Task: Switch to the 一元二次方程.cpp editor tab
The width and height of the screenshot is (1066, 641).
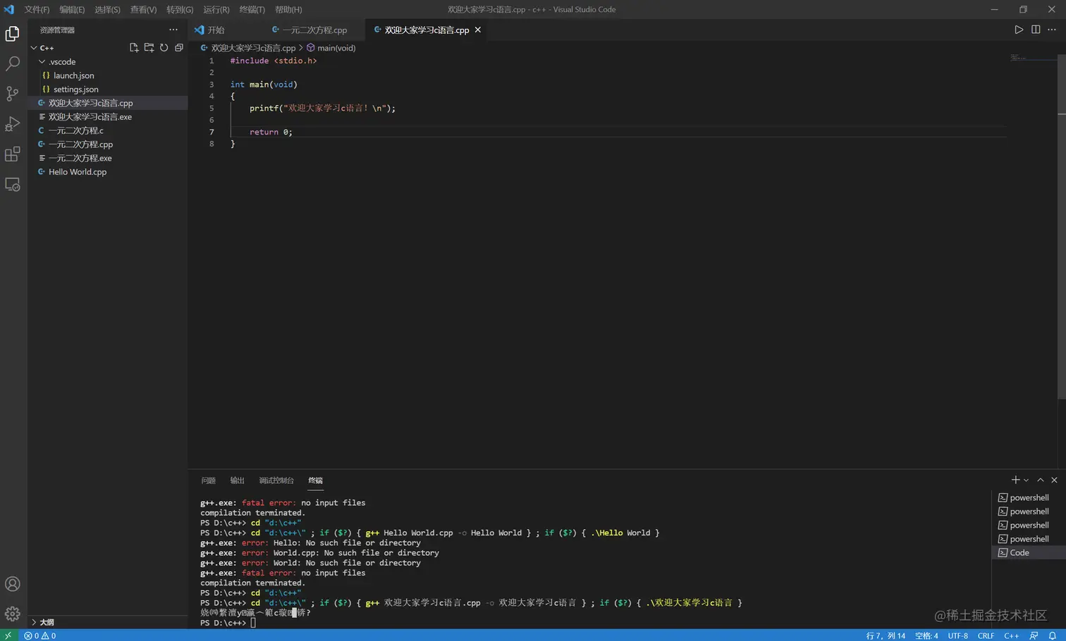Action: [x=314, y=30]
